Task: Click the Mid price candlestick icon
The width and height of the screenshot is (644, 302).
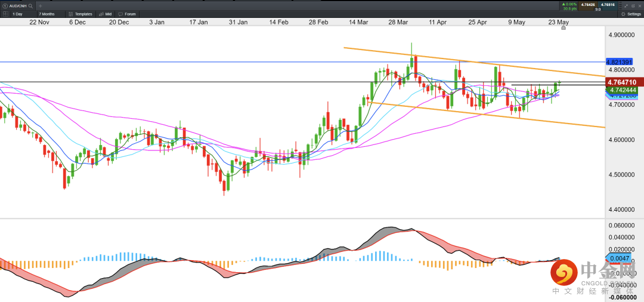Action: coord(101,13)
